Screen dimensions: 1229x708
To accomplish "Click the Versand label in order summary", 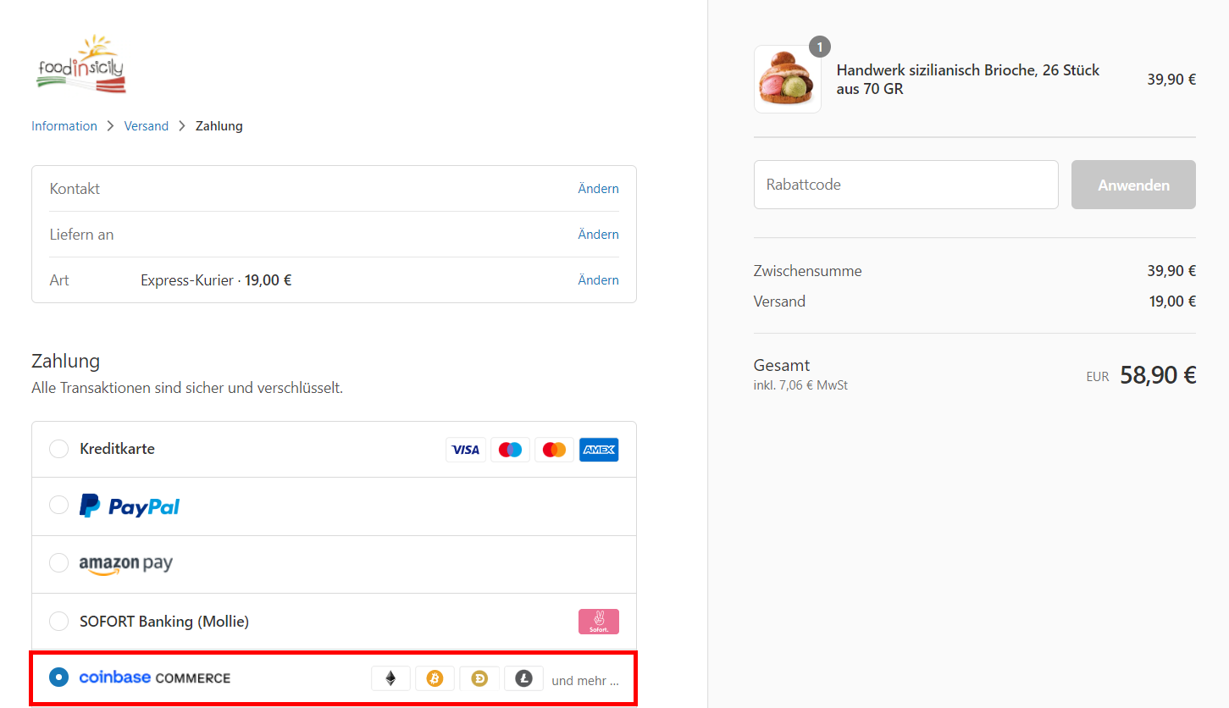I will [x=779, y=301].
